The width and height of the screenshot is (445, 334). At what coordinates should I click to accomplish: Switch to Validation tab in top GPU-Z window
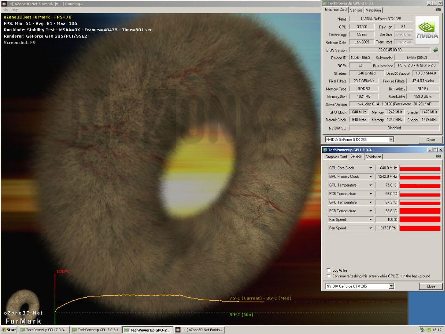[373, 10]
